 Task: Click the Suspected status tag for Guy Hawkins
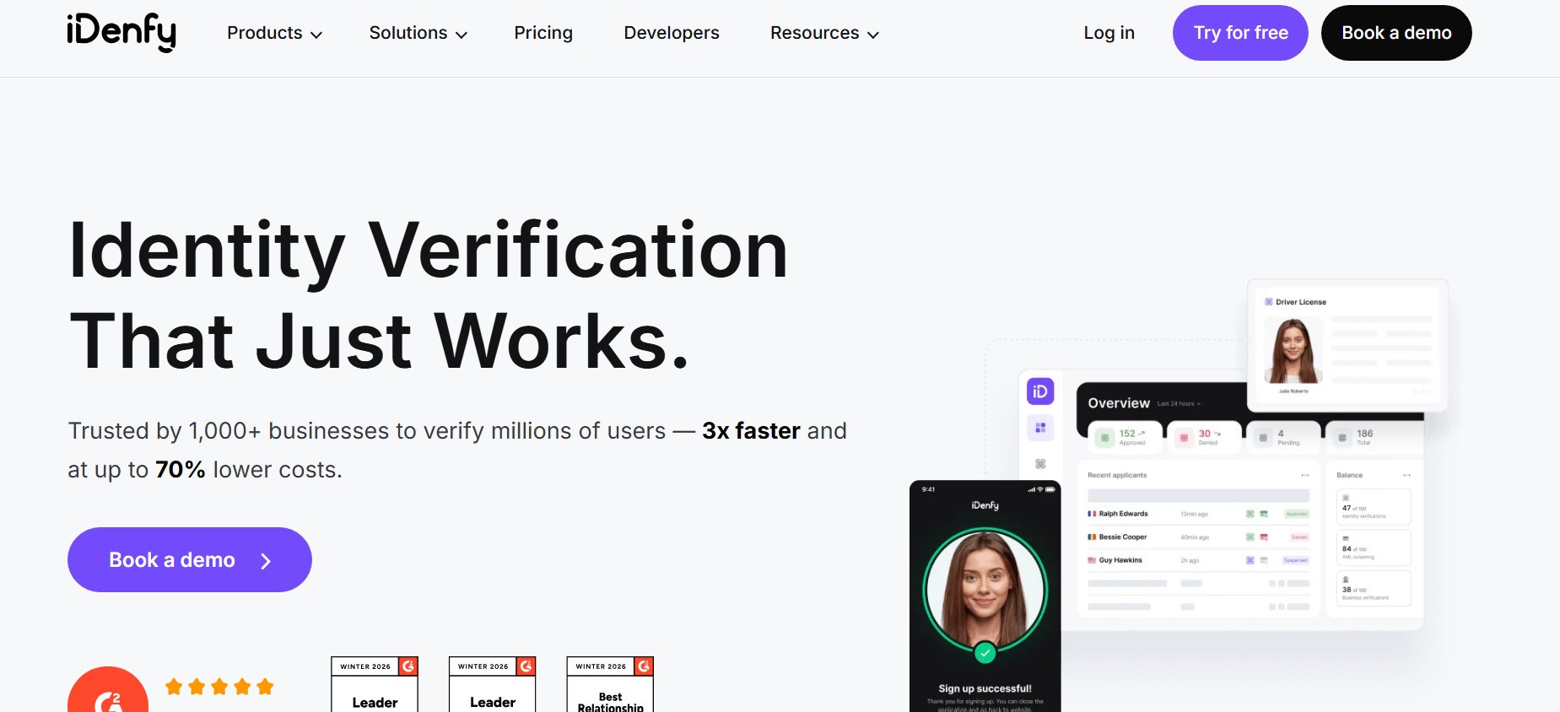click(x=1295, y=560)
